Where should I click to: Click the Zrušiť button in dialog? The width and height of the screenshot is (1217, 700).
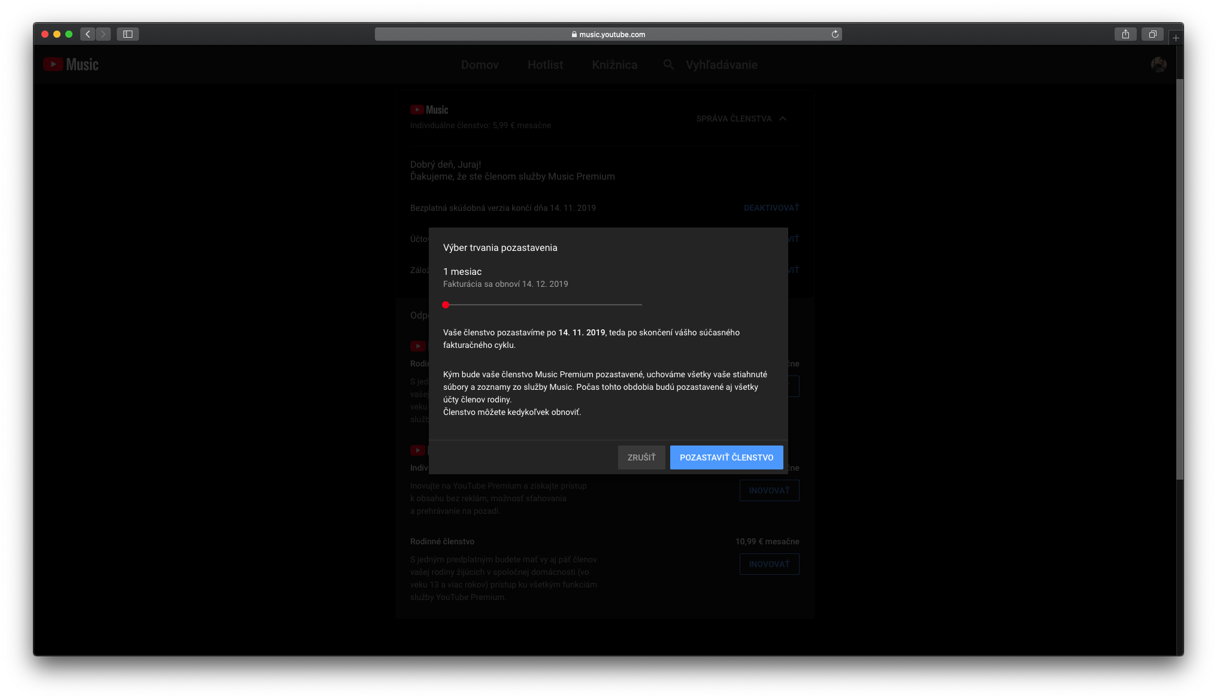(641, 457)
